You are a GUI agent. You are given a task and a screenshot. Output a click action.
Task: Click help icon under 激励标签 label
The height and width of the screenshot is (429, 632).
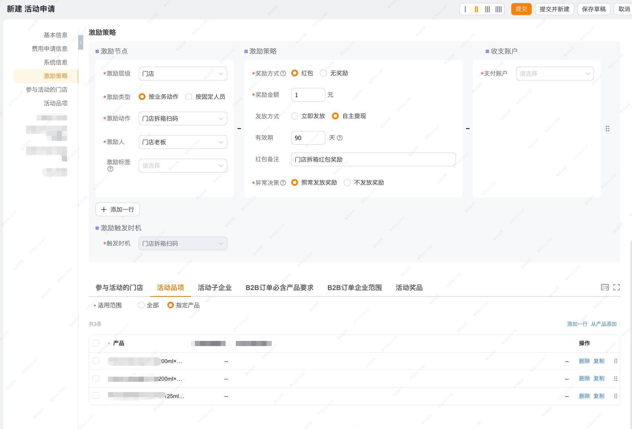click(110, 169)
